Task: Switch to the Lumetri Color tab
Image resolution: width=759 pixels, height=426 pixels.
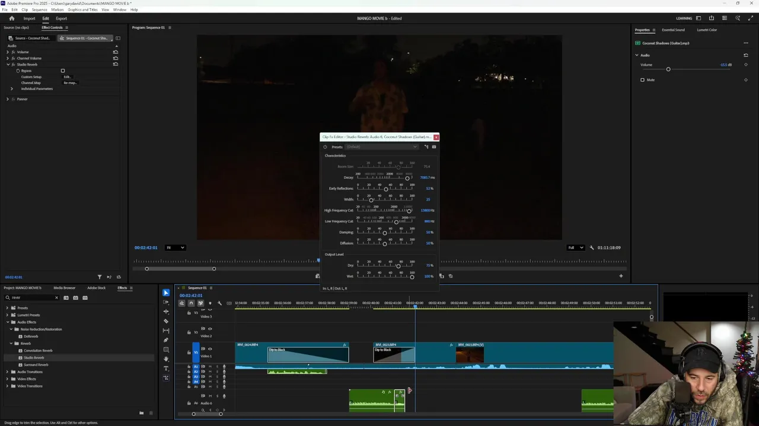Action: (707, 30)
